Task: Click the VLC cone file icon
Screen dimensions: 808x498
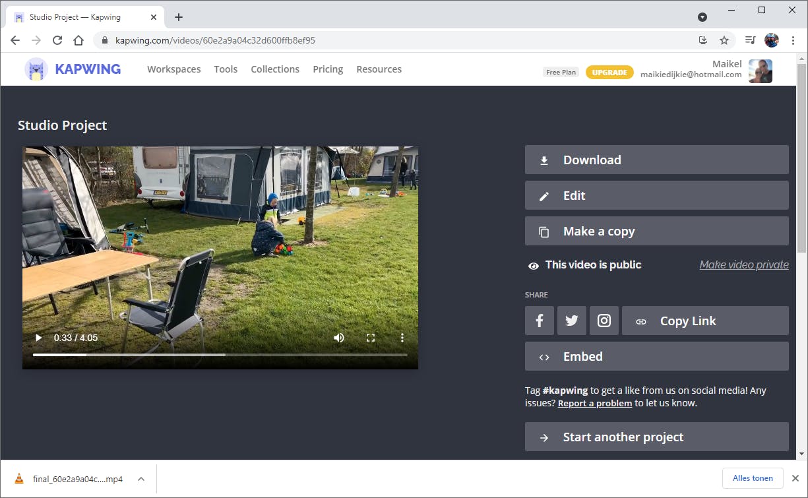Action: point(19,479)
